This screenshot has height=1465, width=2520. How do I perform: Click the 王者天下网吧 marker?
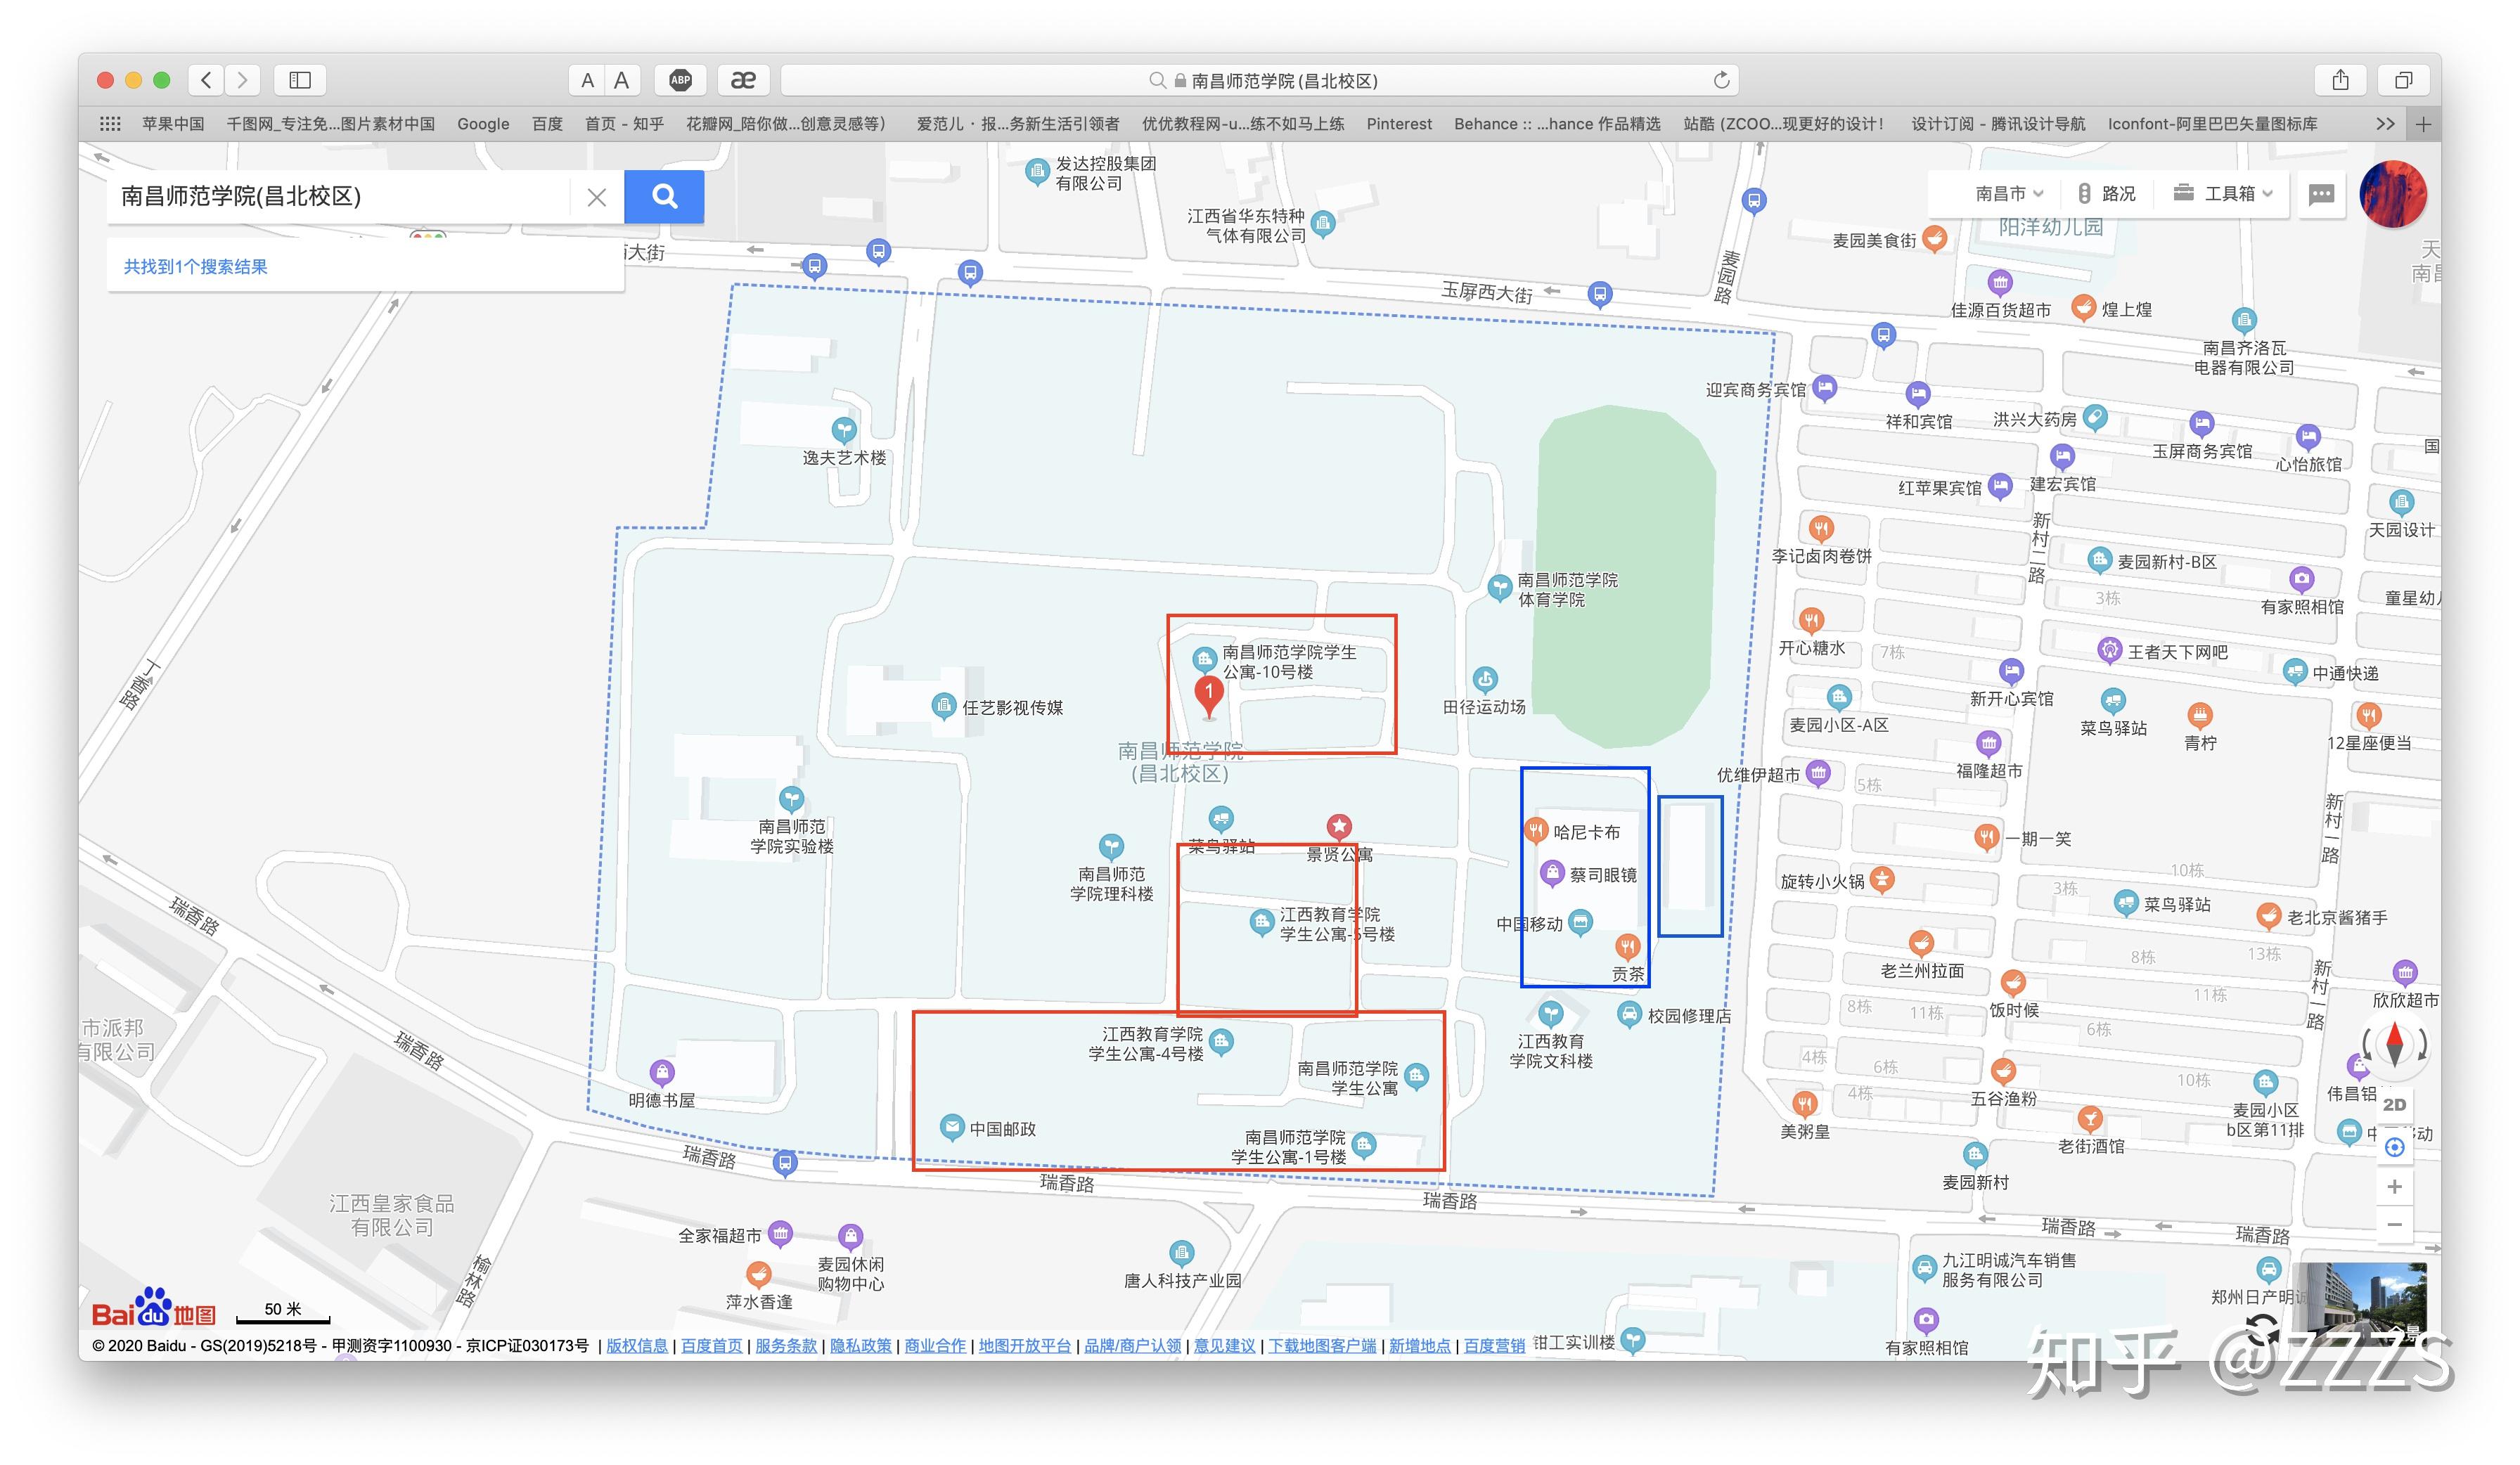click(x=2109, y=651)
